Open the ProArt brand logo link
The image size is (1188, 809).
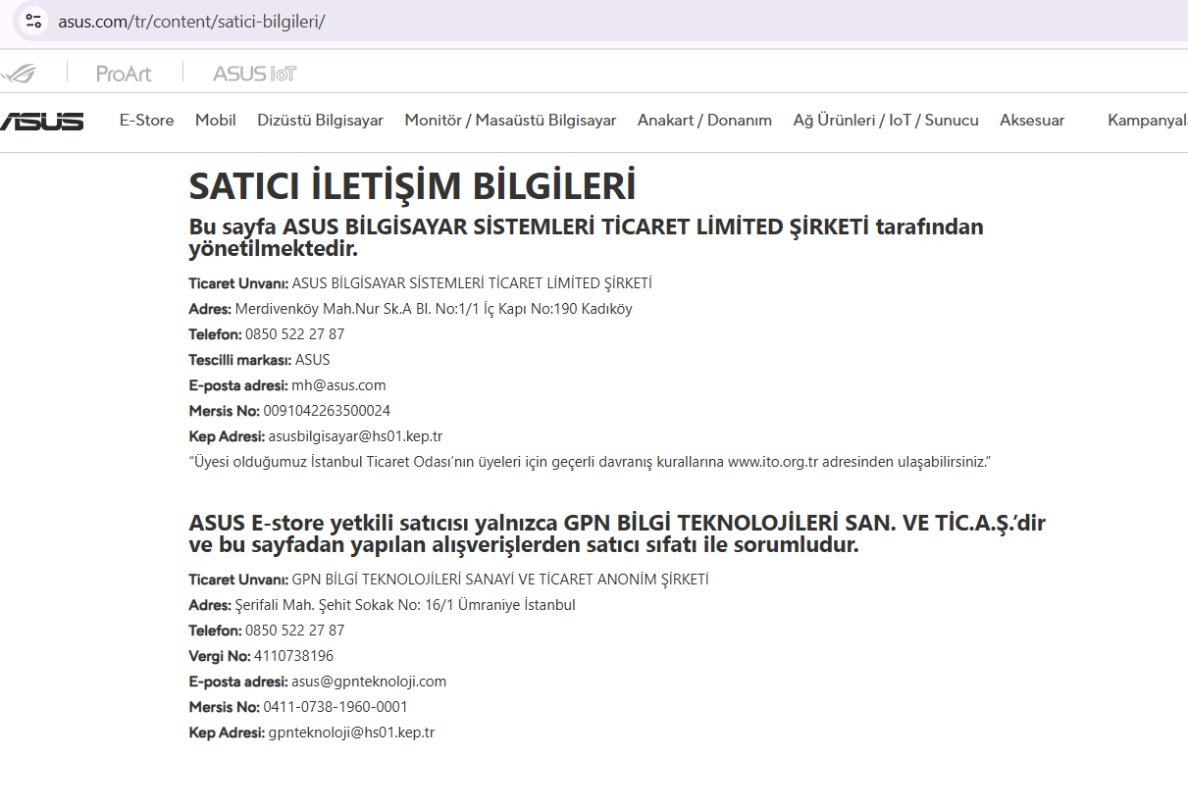pos(124,73)
